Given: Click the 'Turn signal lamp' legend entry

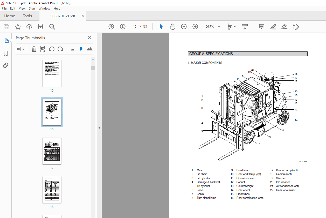Looking at the screenshot, I should point(206,198).
